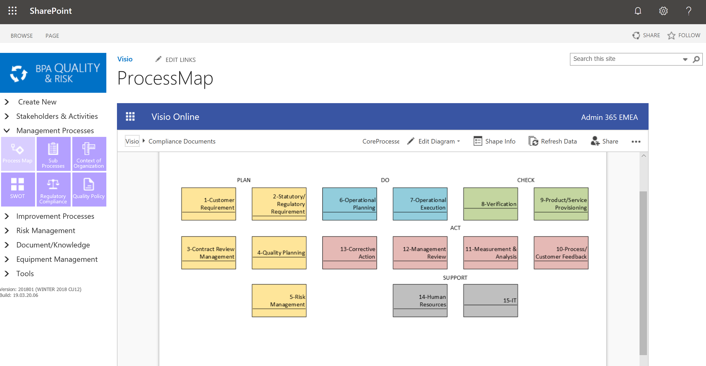Image resolution: width=706 pixels, height=366 pixels.
Task: Select the 5-Risk Management shape
Action: point(279,301)
